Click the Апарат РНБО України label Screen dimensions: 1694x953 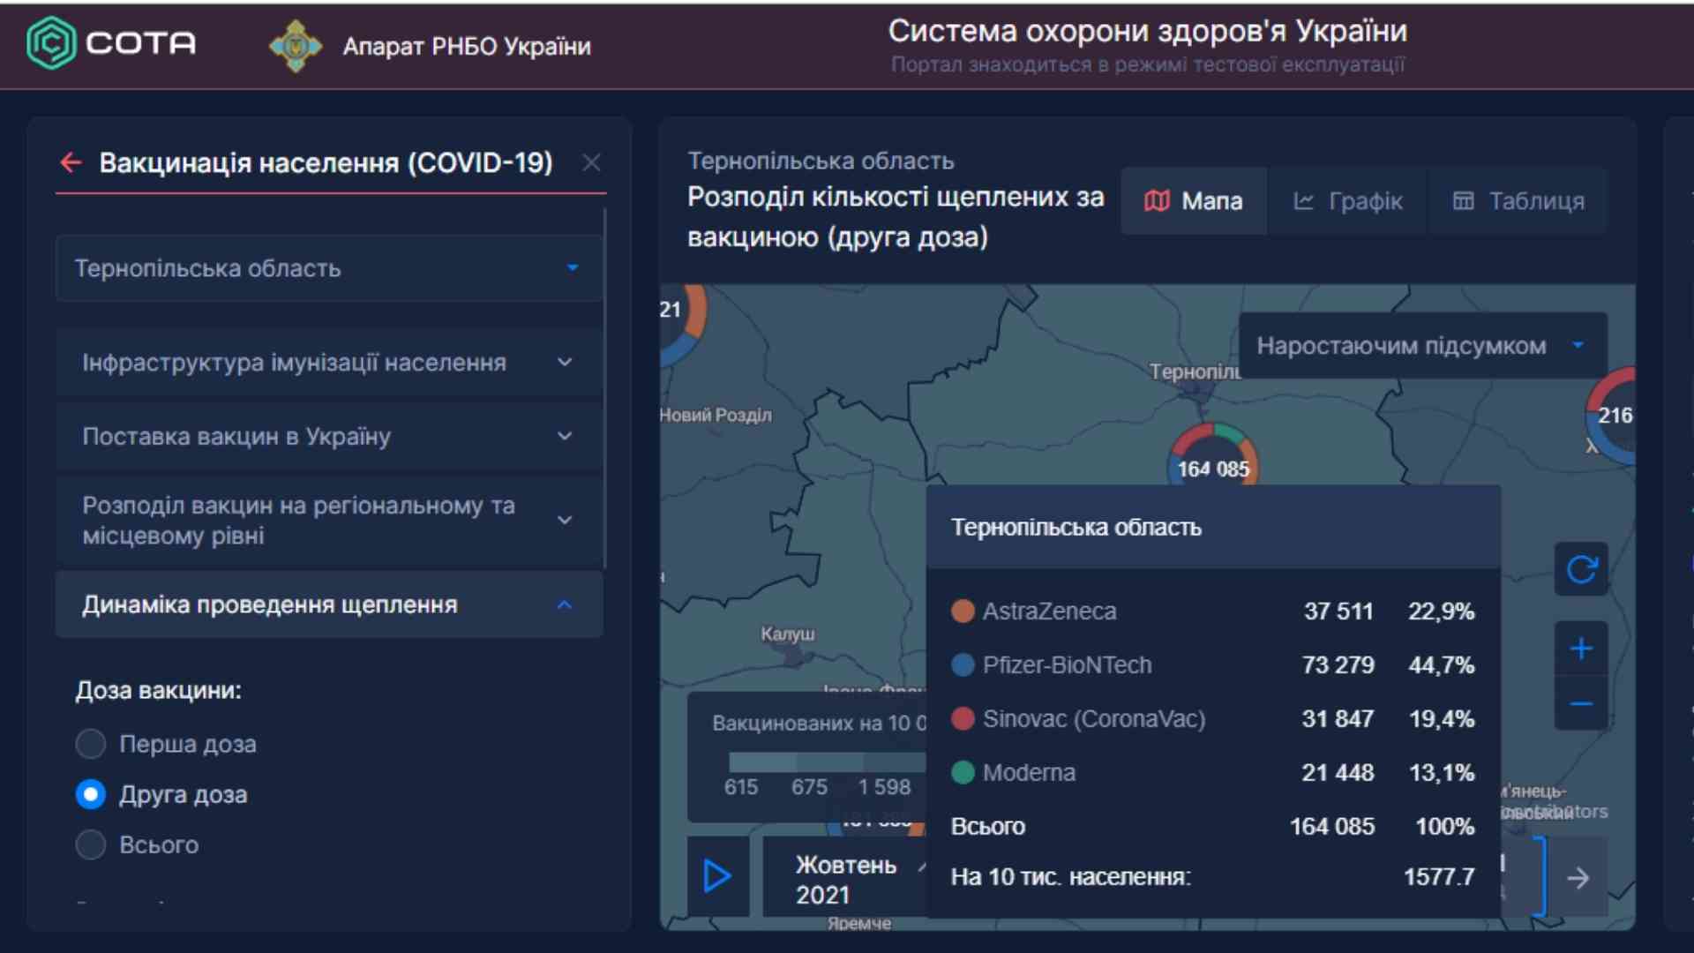[467, 47]
